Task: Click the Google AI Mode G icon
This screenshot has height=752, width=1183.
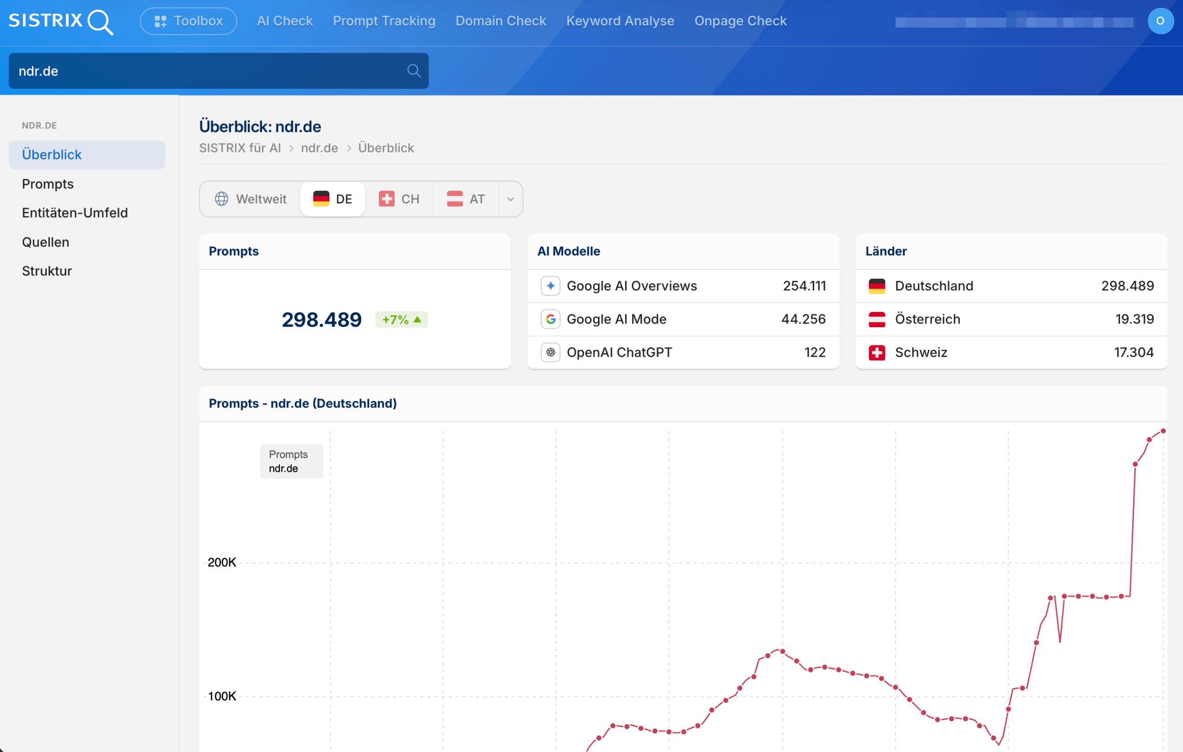Action: (x=551, y=319)
